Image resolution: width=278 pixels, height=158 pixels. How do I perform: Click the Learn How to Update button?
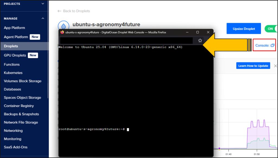tap(253, 66)
